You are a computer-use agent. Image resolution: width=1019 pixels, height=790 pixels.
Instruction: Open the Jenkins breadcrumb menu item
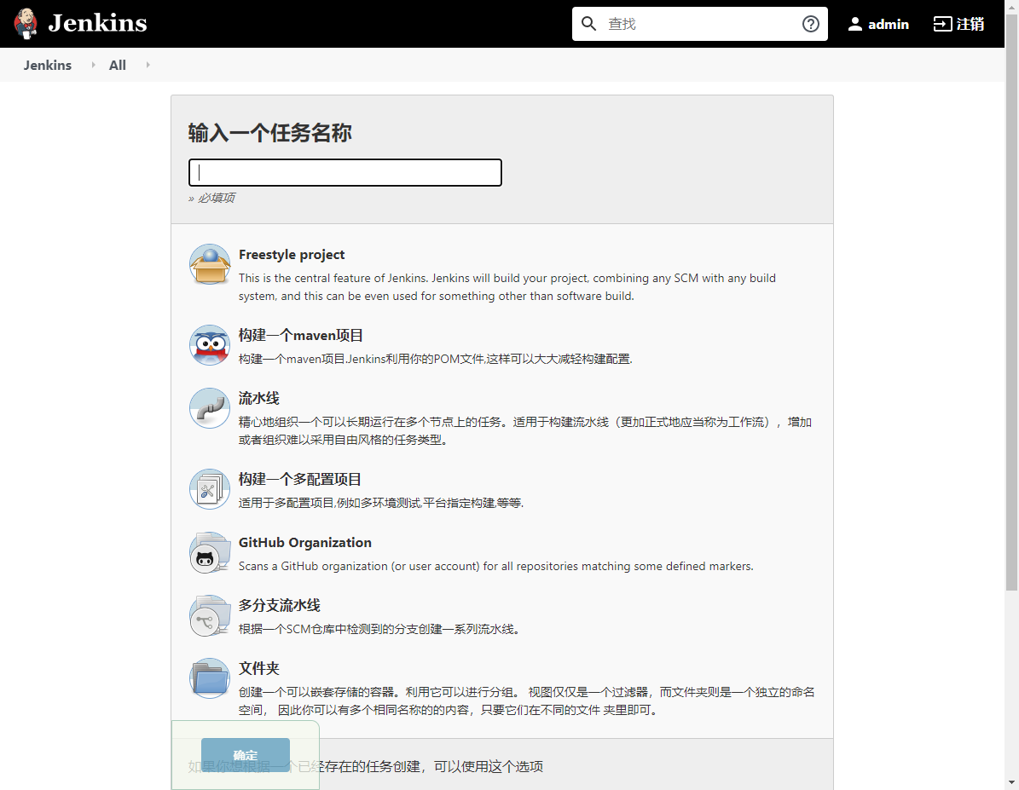point(47,65)
